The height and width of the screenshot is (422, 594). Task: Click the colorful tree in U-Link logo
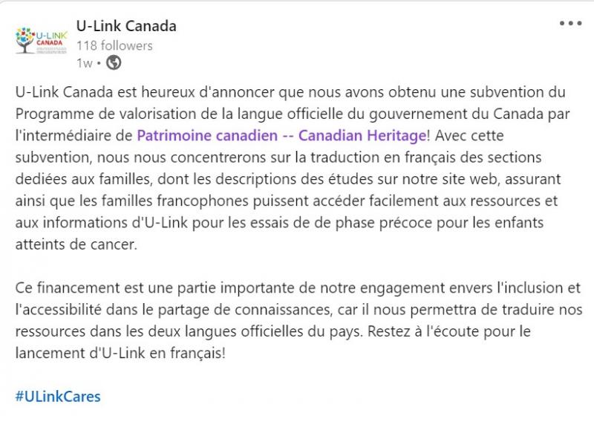(25, 40)
